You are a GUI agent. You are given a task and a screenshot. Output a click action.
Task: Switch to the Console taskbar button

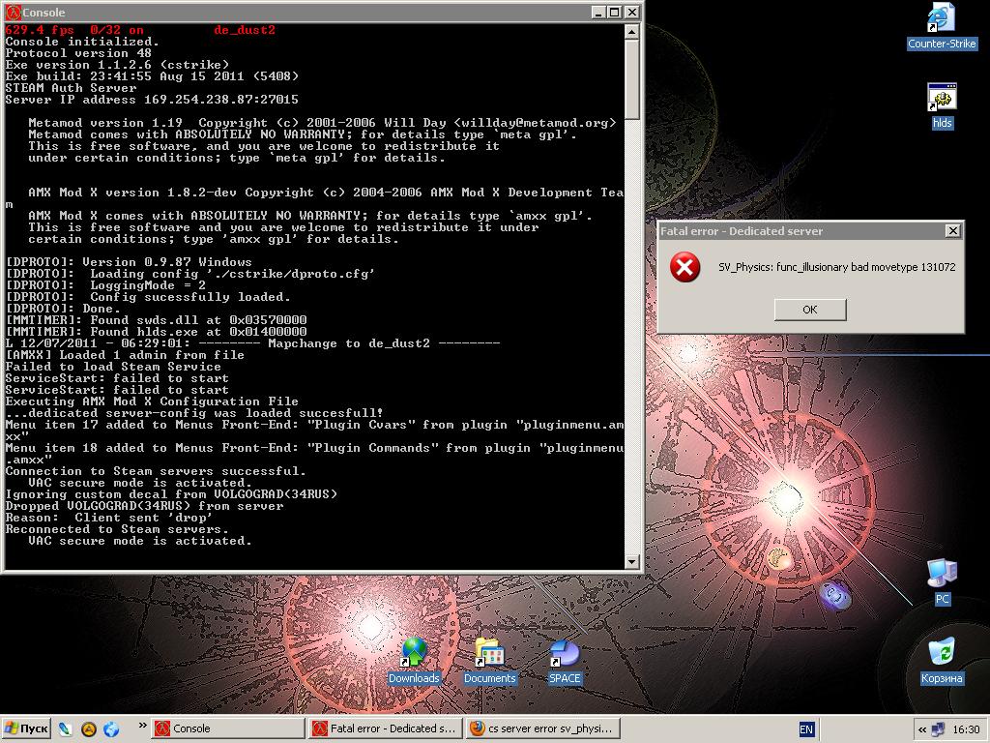pyautogui.click(x=226, y=728)
